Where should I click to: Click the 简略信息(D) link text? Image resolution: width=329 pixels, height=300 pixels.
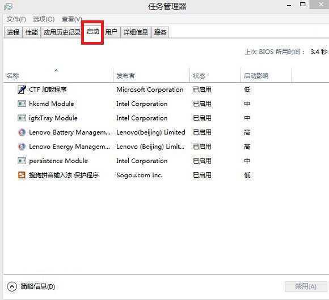(38, 286)
